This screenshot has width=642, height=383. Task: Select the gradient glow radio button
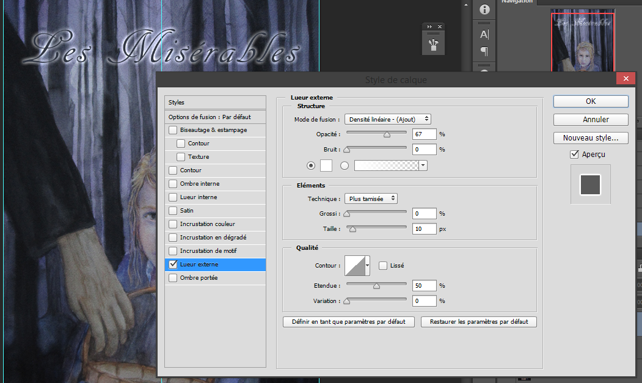[x=345, y=166]
